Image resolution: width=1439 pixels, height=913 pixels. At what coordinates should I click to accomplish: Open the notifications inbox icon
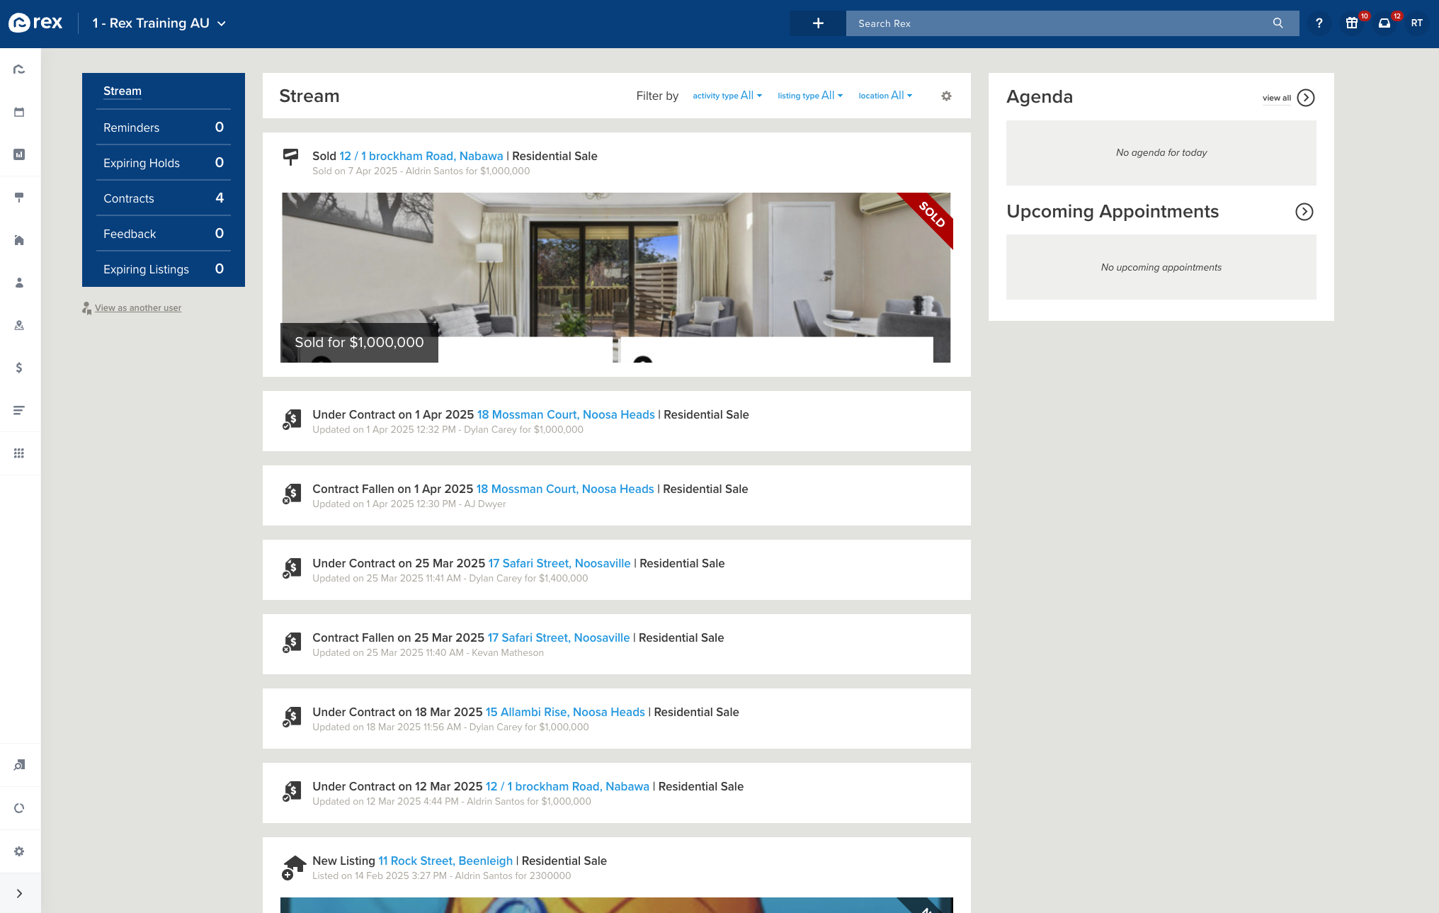(x=1384, y=23)
